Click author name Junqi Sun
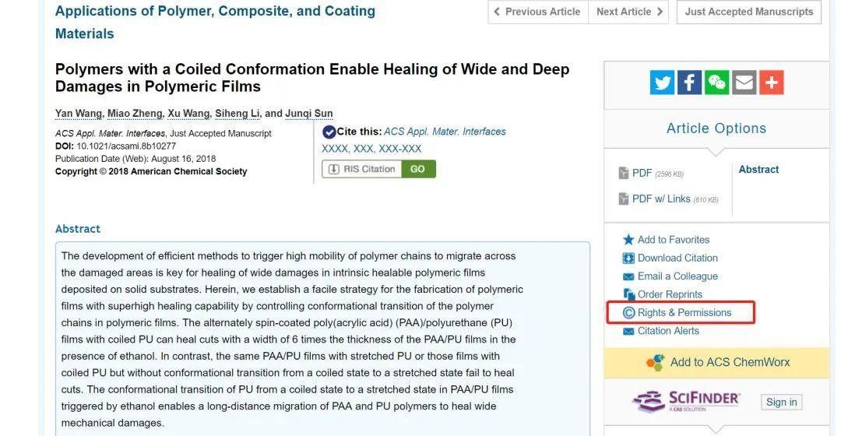The height and width of the screenshot is (436, 841). pos(309,114)
